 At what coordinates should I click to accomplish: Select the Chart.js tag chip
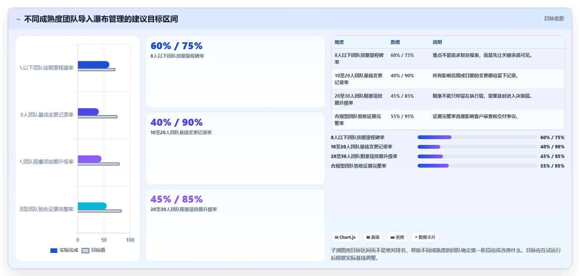click(345, 237)
